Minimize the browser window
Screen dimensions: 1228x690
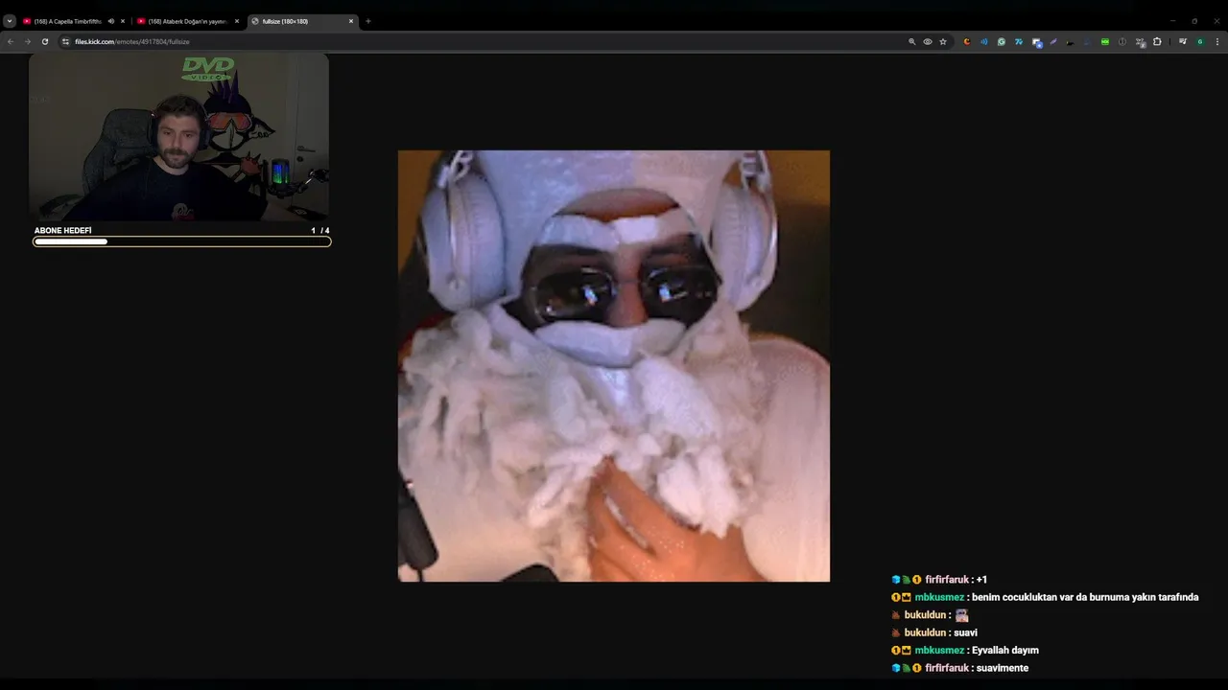point(1171,21)
